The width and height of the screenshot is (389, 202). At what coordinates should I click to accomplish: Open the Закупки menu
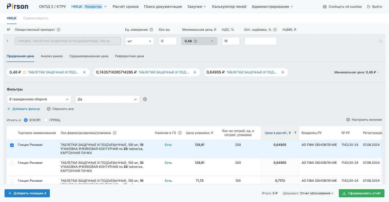(196, 7)
